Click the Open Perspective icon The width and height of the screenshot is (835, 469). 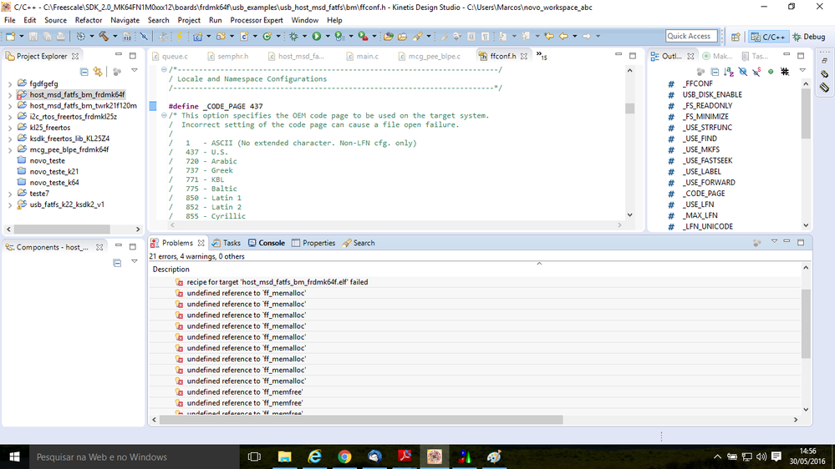click(736, 37)
